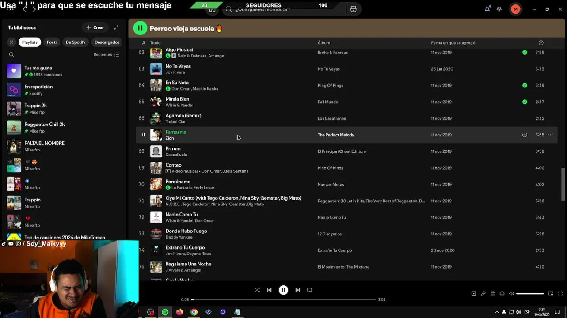Toggle repeat mode in the player bar
This screenshot has width=567, height=318.
309,290
